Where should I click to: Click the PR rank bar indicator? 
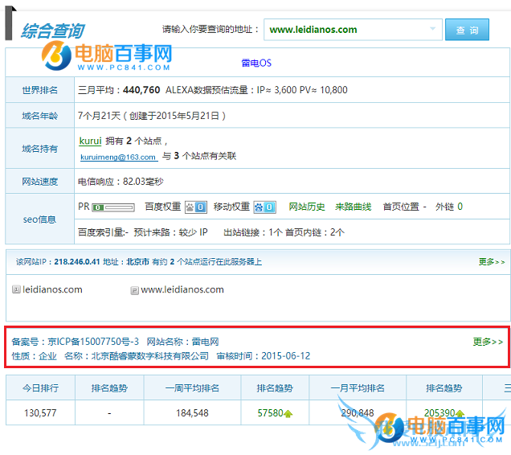pos(113,207)
